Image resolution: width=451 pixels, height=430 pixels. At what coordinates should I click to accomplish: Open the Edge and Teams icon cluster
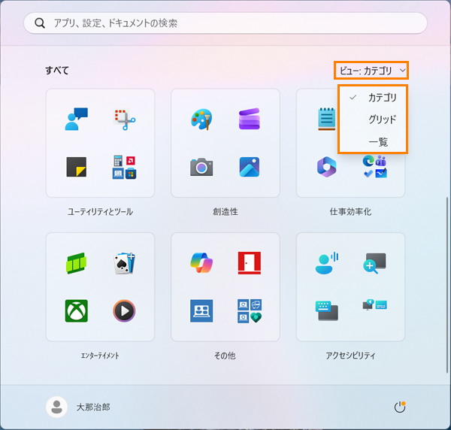[374, 167]
